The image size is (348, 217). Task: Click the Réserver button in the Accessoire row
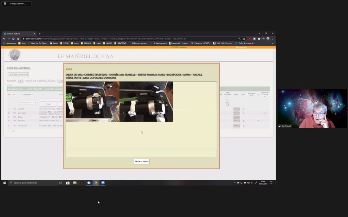pyautogui.click(x=236, y=125)
